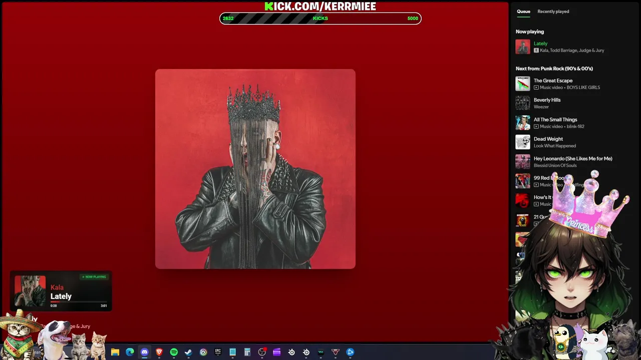Click the Beverly Hills album thumbnail
The image size is (641, 360).
pyautogui.click(x=523, y=103)
